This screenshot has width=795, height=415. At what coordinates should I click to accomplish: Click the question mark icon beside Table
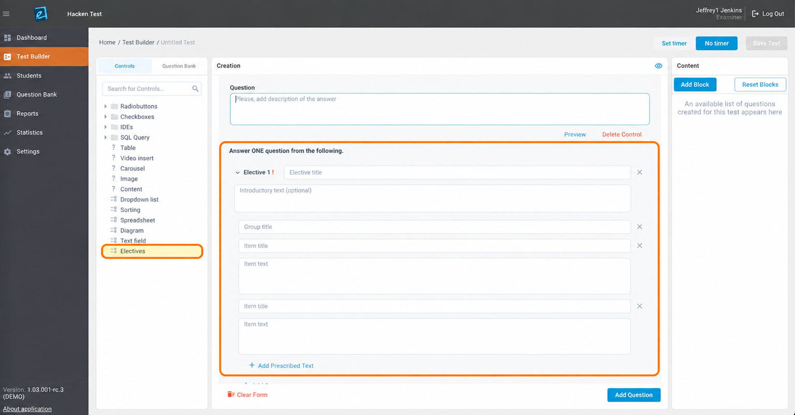pyautogui.click(x=113, y=147)
